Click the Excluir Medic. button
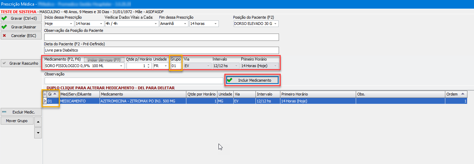This screenshot has height=164, width=474. 21,112
